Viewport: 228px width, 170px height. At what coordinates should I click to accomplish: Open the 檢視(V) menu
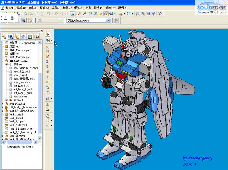coord(33,8)
